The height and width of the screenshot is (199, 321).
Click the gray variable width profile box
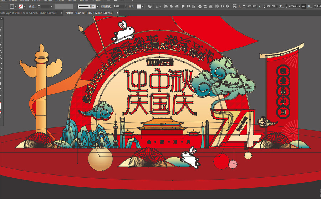coord(64,6)
